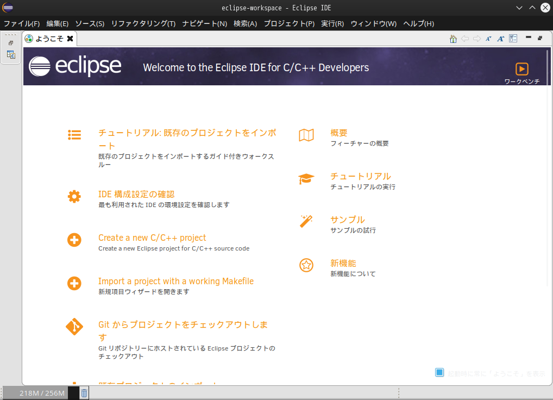
Task: Click the heap status 218M / 256M indicator
Action: pyautogui.click(x=42, y=393)
